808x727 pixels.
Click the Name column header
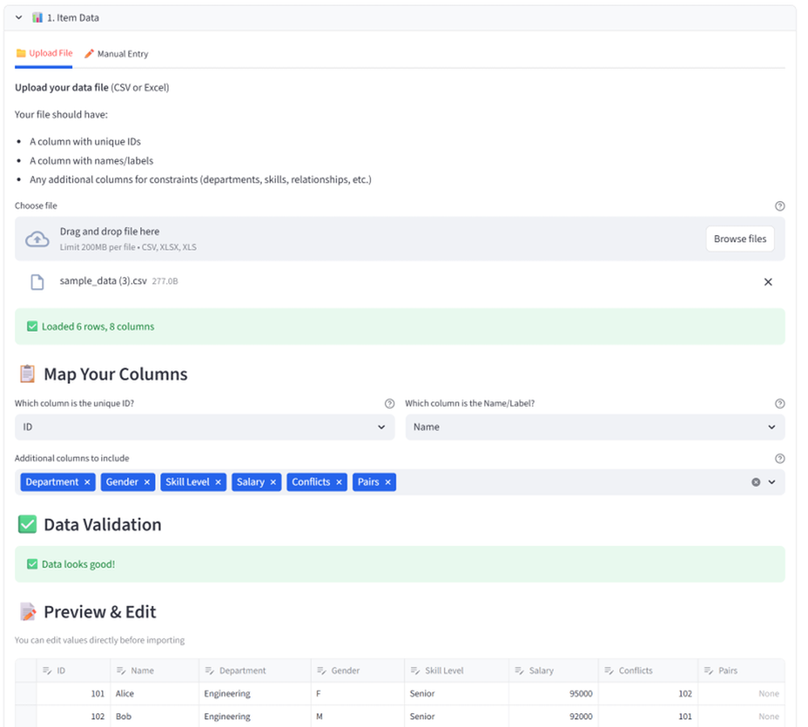tap(154, 670)
